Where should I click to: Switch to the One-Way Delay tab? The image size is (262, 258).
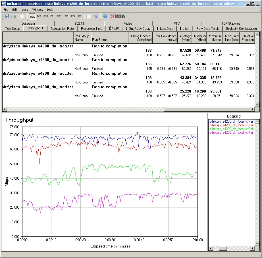pyautogui.click(x=138, y=29)
